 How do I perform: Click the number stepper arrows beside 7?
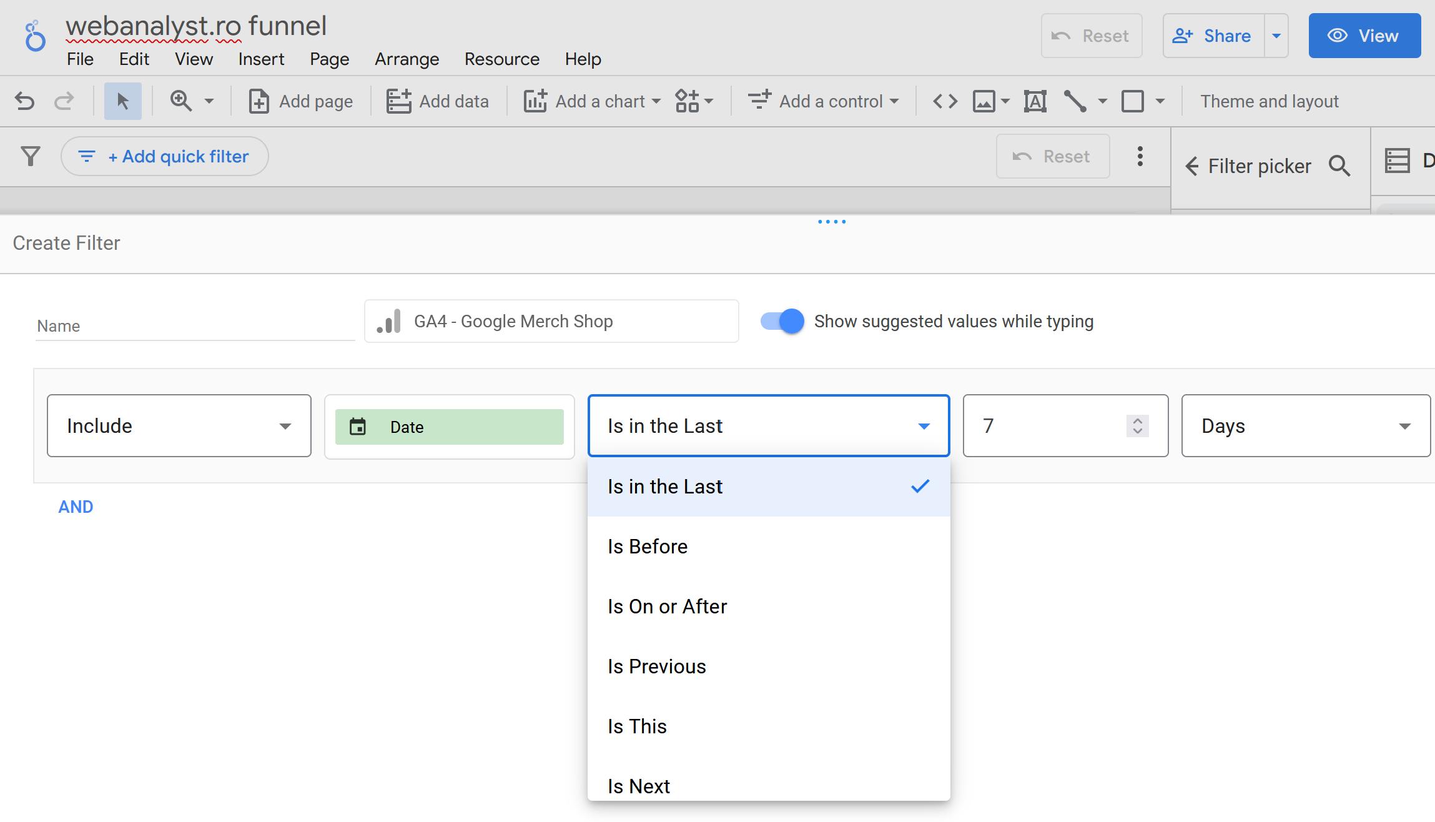[1137, 426]
